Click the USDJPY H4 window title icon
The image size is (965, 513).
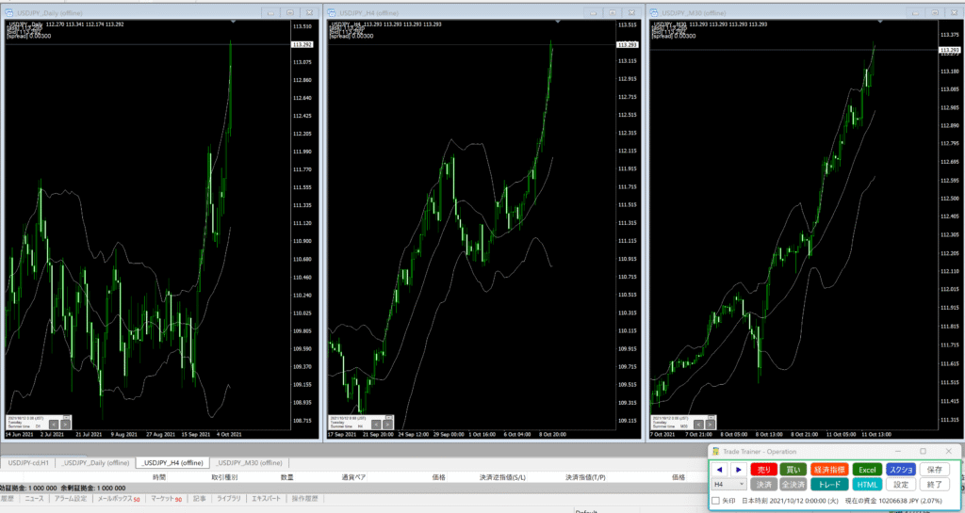332,13
